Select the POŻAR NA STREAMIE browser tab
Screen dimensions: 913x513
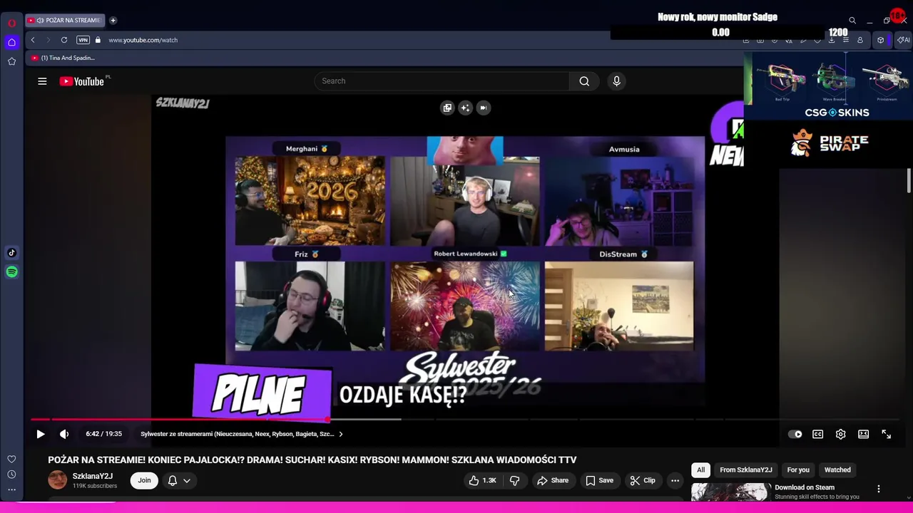tap(65, 20)
